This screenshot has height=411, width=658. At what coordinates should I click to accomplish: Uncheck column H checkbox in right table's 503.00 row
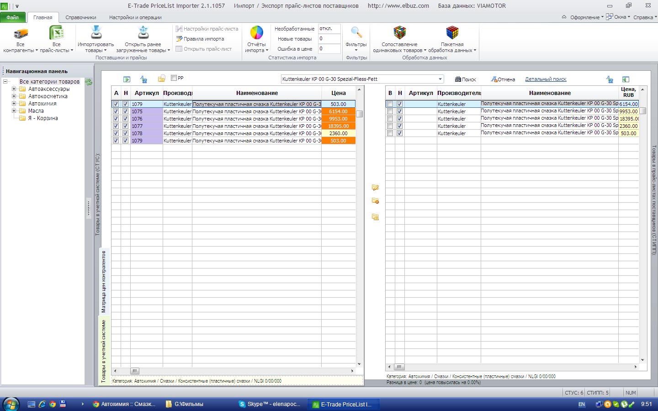399,133
